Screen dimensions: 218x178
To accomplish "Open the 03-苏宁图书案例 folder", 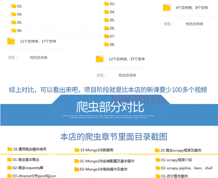I will (172, 176).
